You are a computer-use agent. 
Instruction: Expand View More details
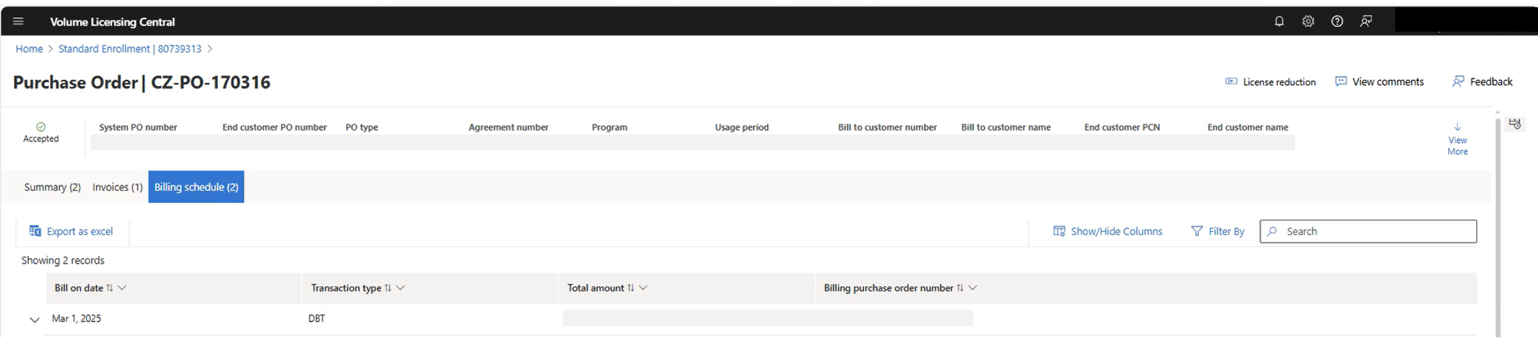(x=1457, y=139)
